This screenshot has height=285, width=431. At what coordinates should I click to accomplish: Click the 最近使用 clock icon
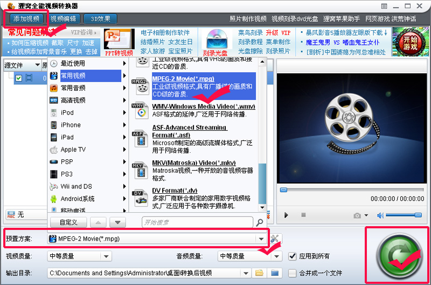pos(53,64)
